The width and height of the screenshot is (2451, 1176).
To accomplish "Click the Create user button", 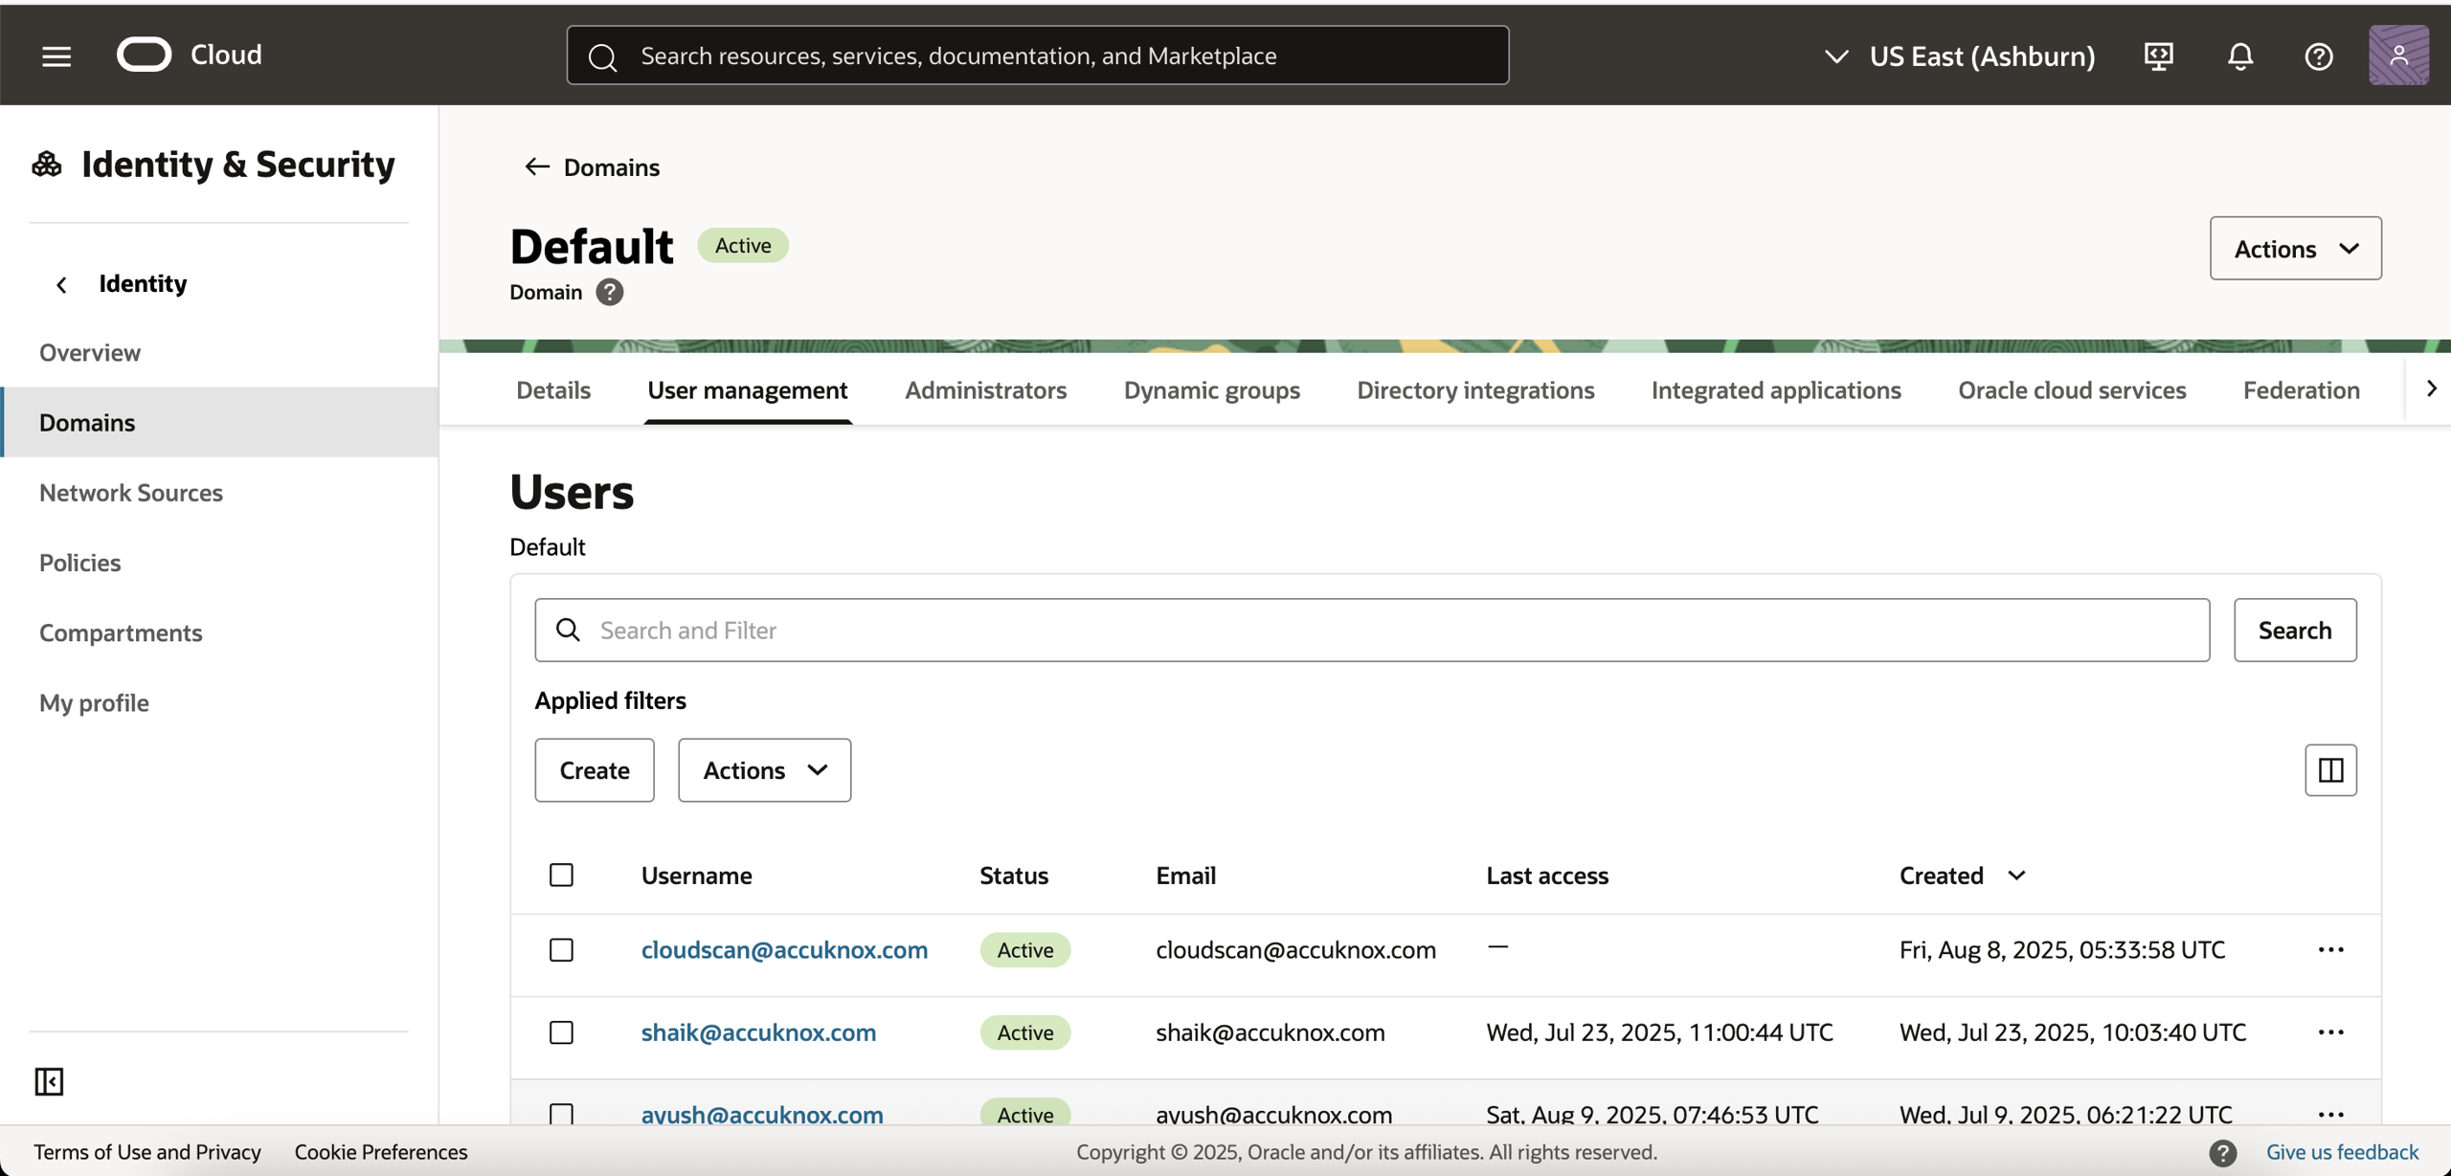I will pos(594,770).
